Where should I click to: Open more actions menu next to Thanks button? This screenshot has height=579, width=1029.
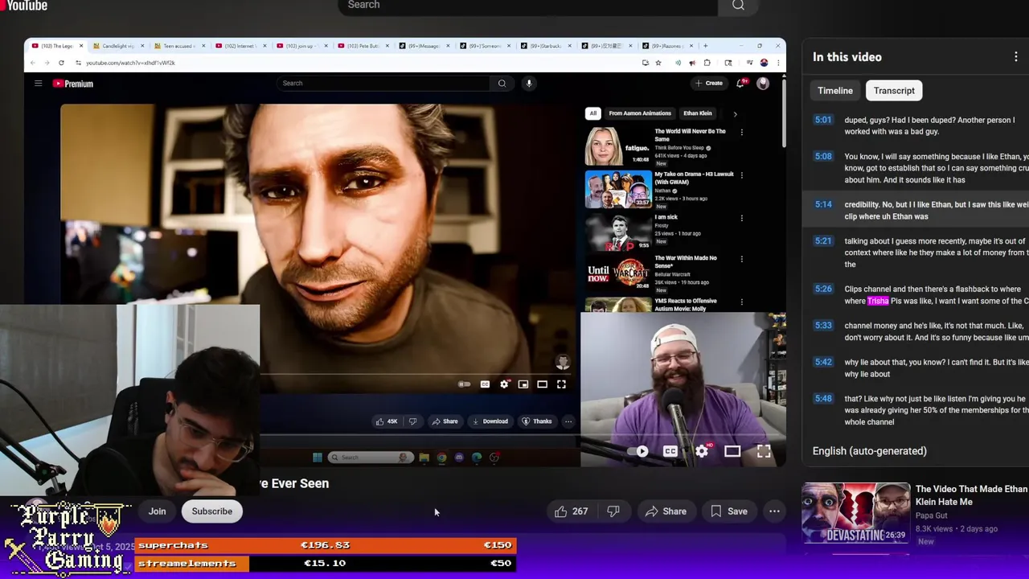pos(568,421)
